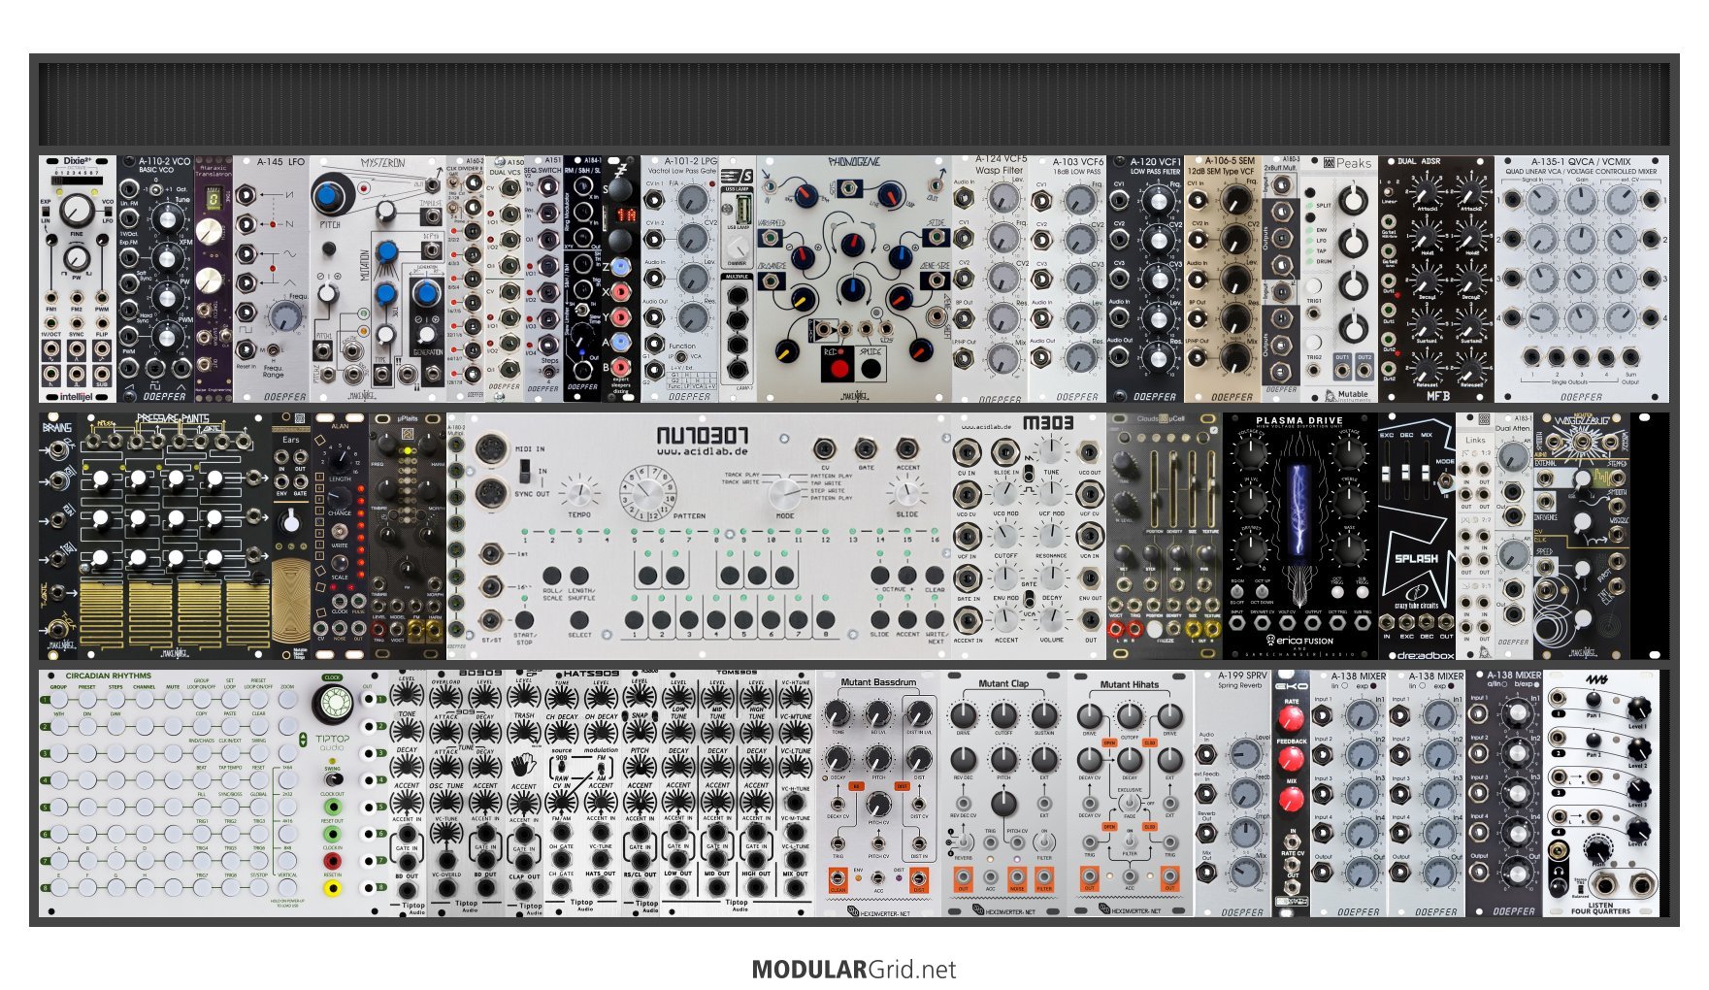Select the Splash crazy tube circuits module
The image size is (1709, 990).
pyautogui.click(x=1417, y=536)
